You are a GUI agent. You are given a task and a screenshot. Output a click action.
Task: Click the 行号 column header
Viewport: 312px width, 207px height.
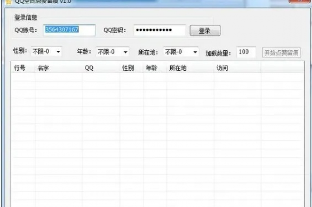23,68
